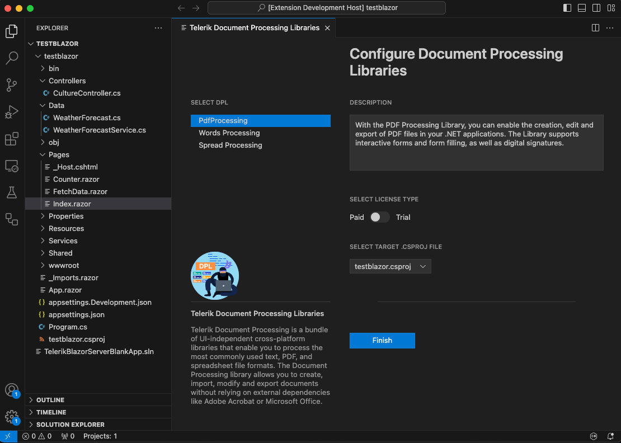Click Projects: 1 in status bar
Viewport: 621px width, 443px height.
pos(100,436)
